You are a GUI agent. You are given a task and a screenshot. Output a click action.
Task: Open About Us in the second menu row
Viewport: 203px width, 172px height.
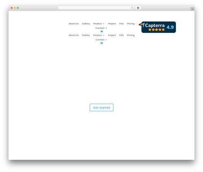pyautogui.click(x=73, y=35)
